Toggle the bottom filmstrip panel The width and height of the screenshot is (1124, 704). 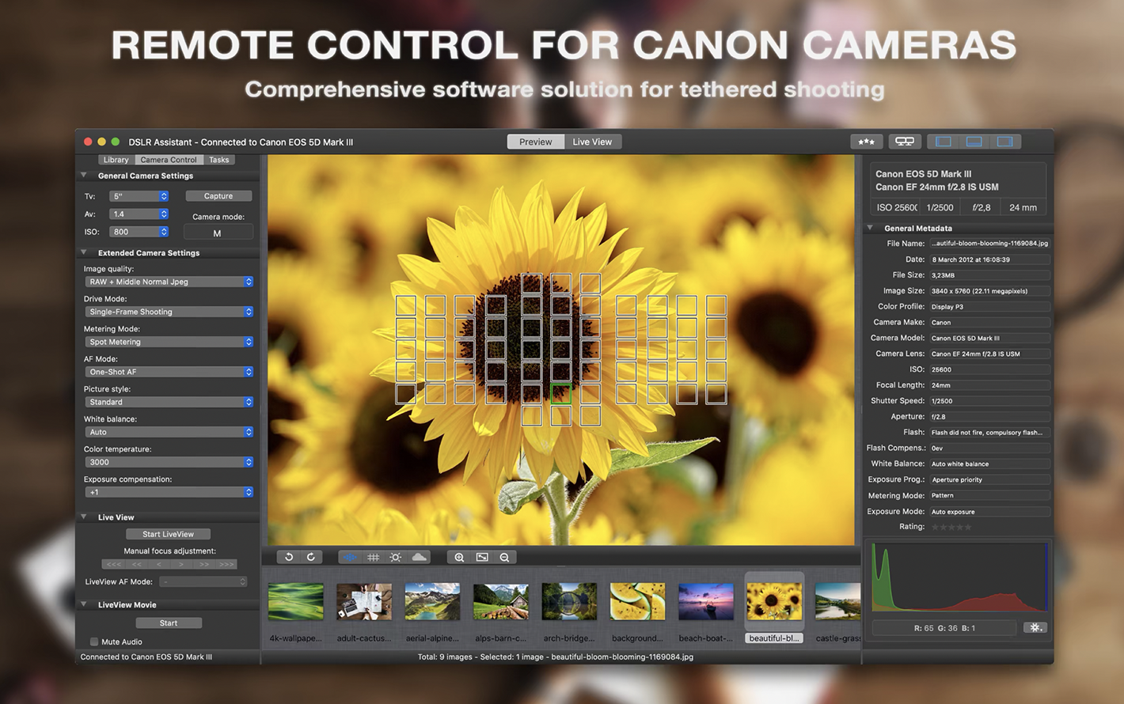click(x=974, y=142)
